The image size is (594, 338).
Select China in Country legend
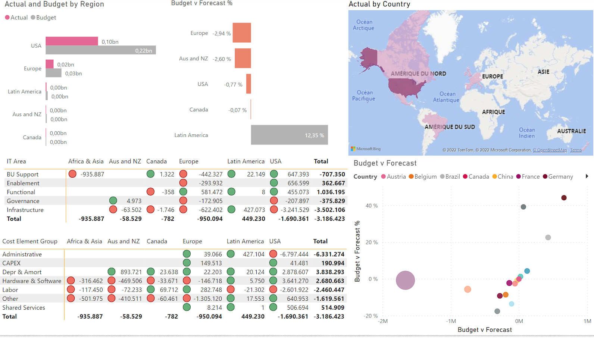click(503, 176)
